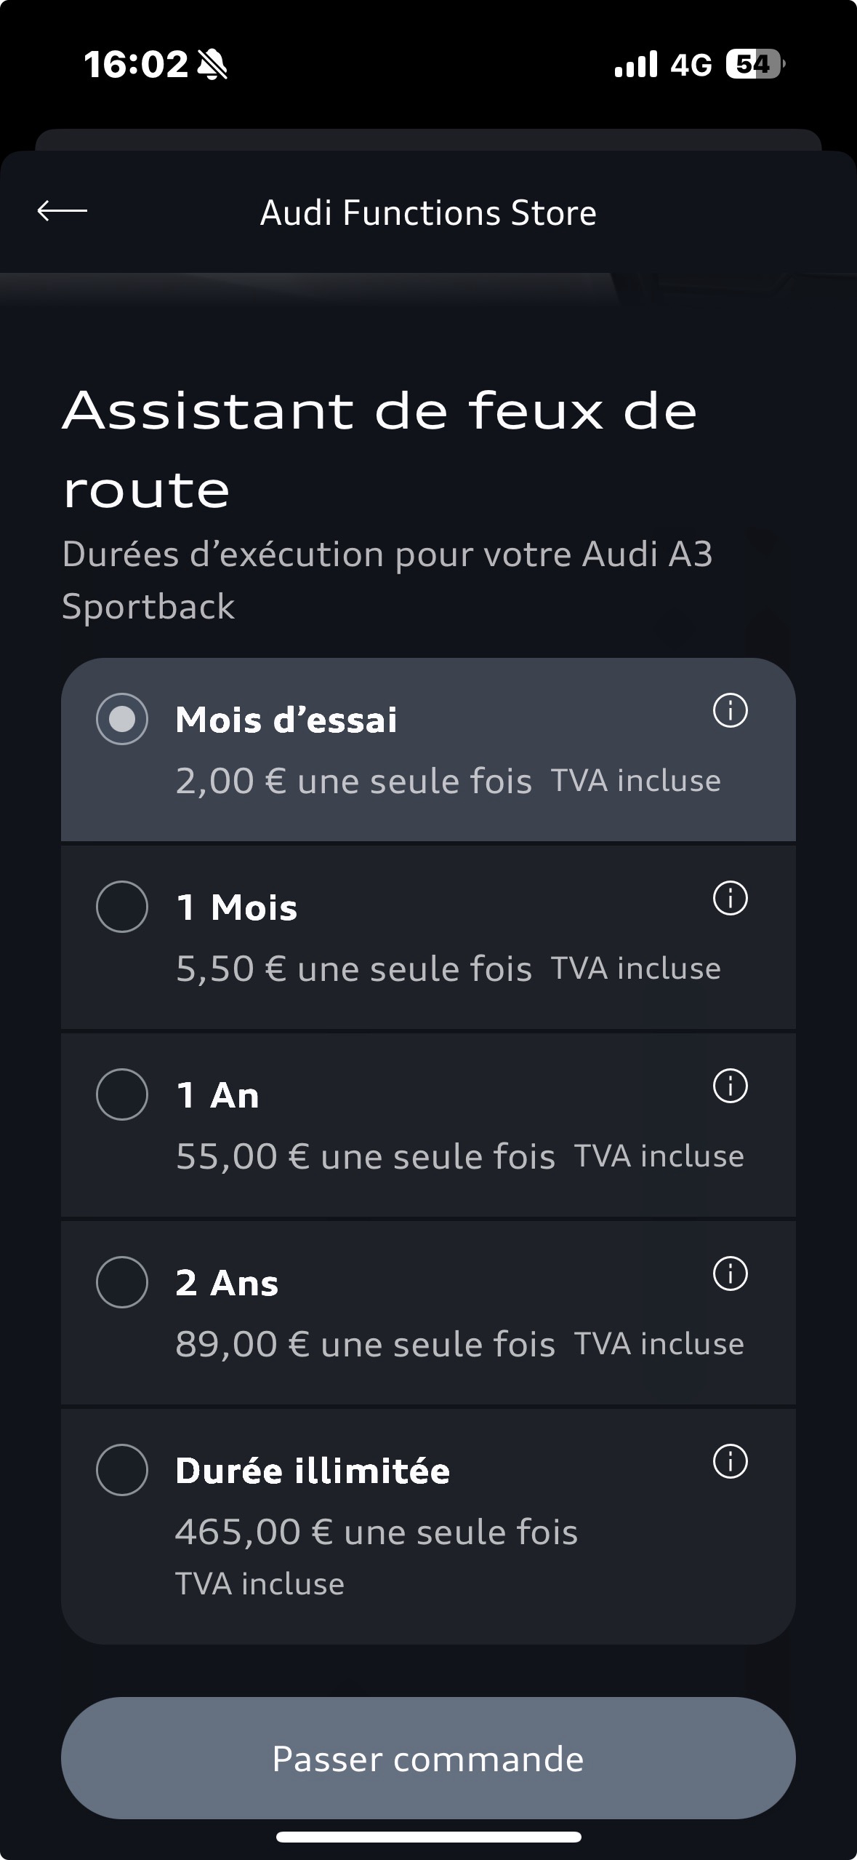857x1860 pixels.
Task: Tap the battery indicator in status bar
Action: [755, 65]
